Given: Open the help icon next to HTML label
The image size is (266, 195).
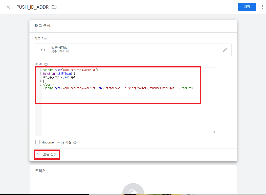Looking at the screenshot, I should tap(46, 64).
